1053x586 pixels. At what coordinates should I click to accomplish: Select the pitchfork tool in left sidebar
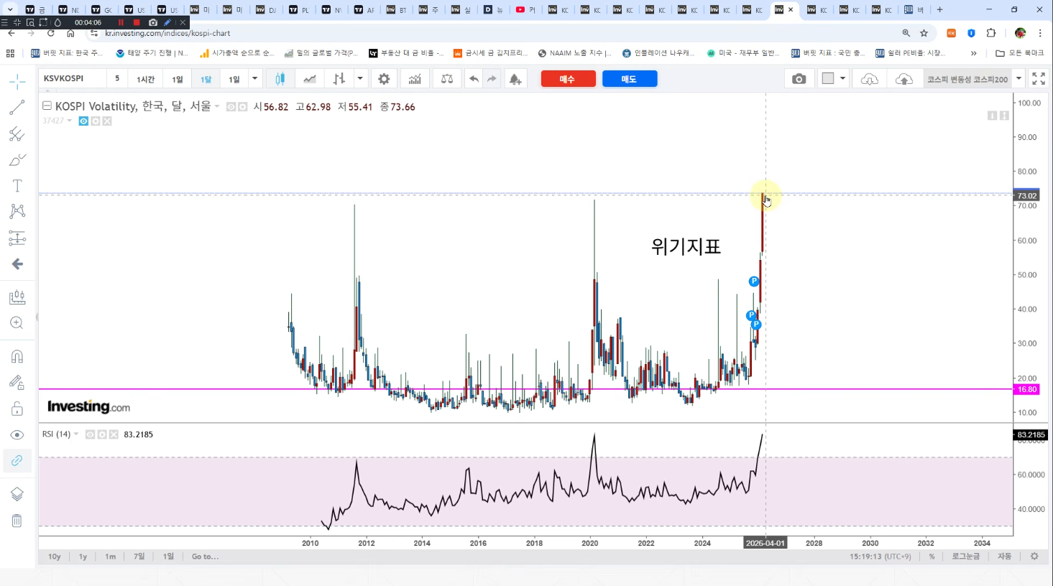pos(17,134)
